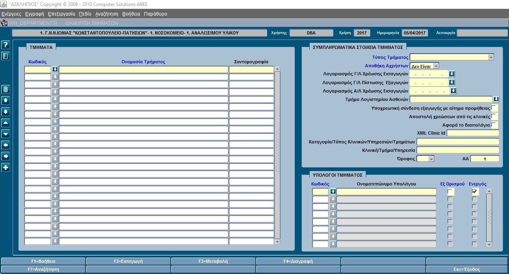This screenshot has width=509, height=274.
Task: Open the Τύπος Τμήματος dropdown
Action: pyautogui.click(x=491, y=57)
